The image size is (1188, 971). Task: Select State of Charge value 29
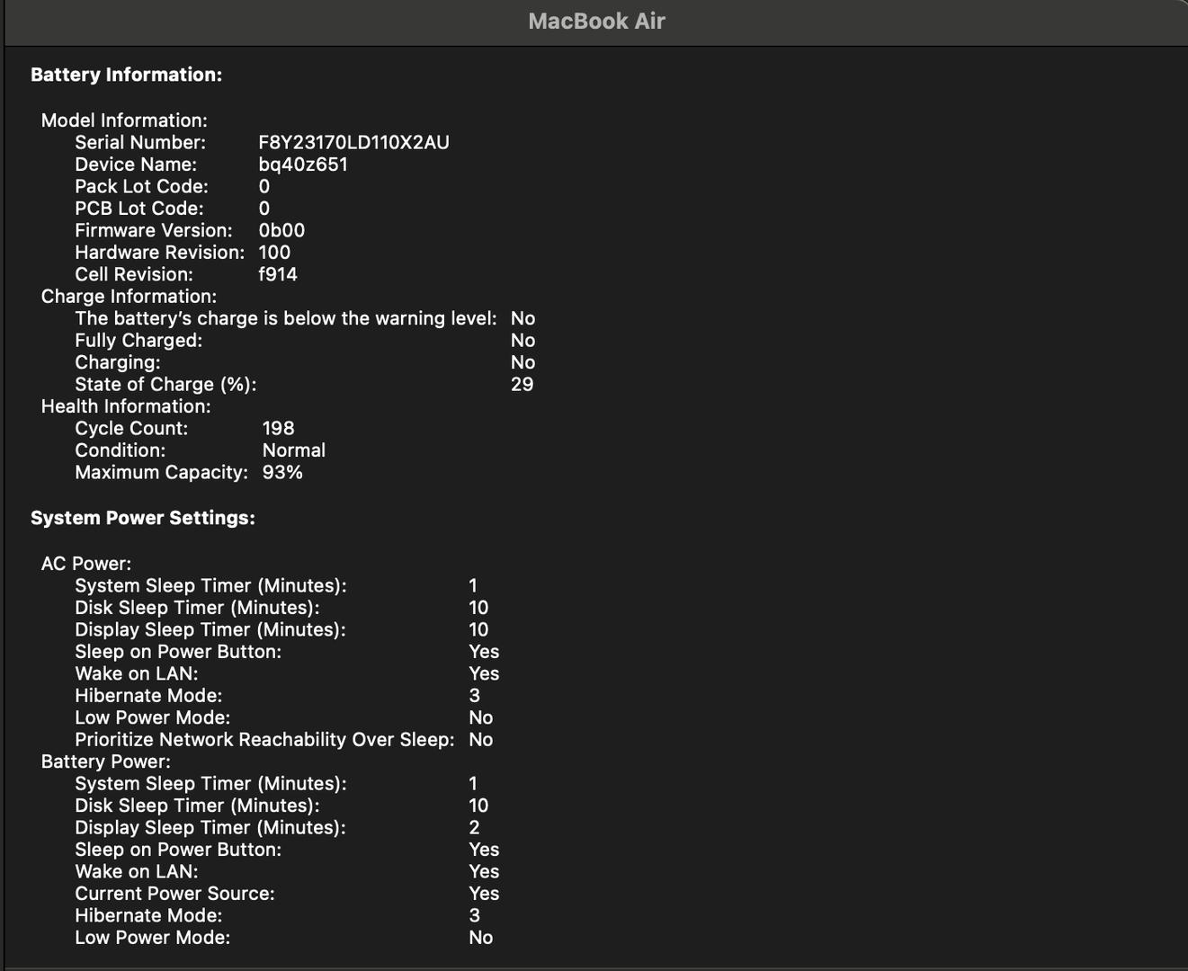click(522, 384)
